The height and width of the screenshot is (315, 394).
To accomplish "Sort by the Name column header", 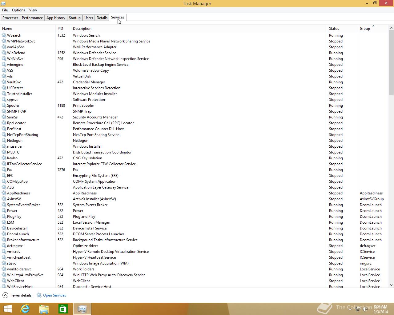I will [28, 29].
